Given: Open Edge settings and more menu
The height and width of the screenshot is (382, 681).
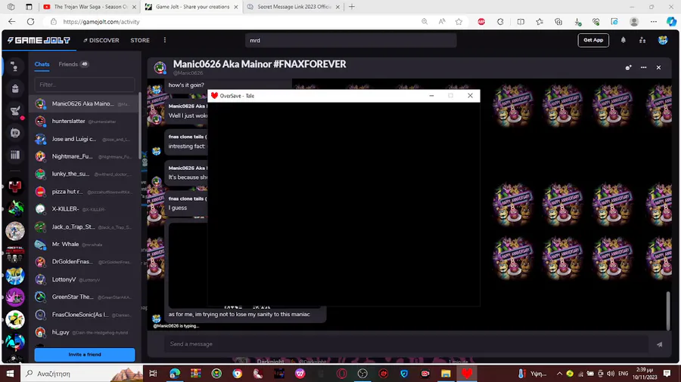Looking at the screenshot, I should (x=654, y=22).
